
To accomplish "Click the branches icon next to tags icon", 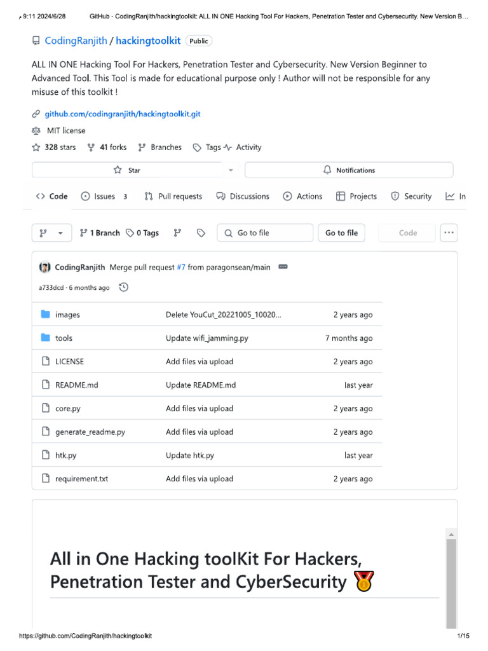I will [x=178, y=233].
